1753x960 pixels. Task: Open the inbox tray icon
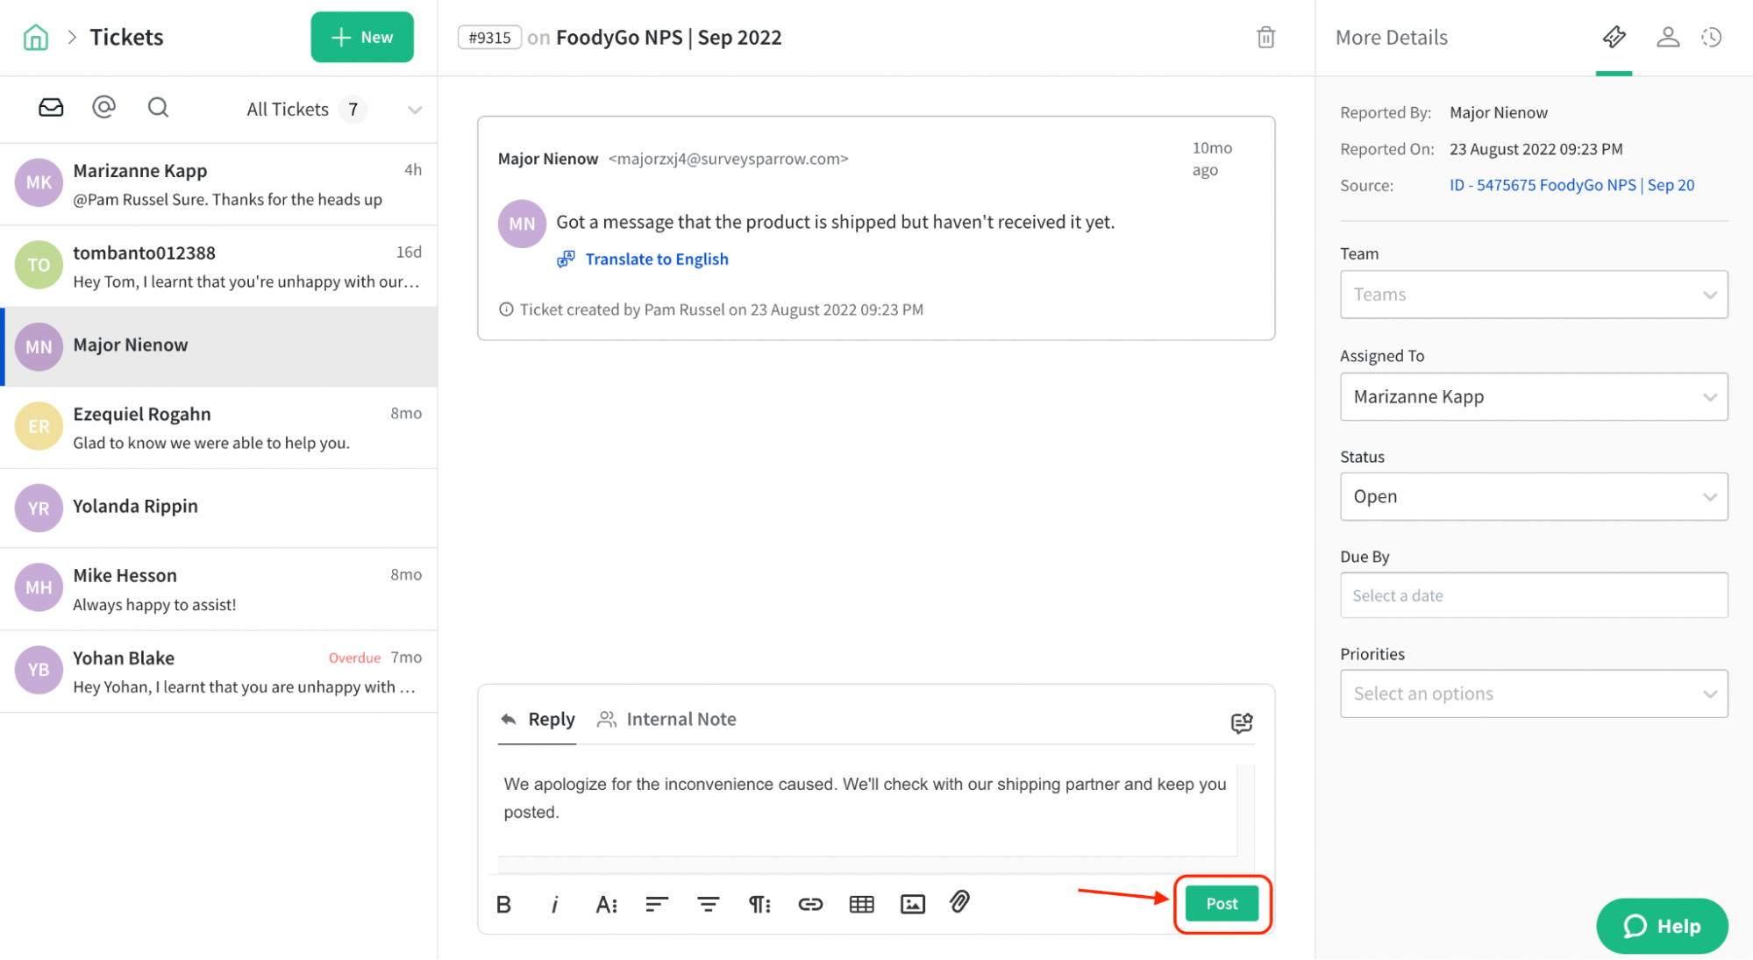tap(51, 108)
